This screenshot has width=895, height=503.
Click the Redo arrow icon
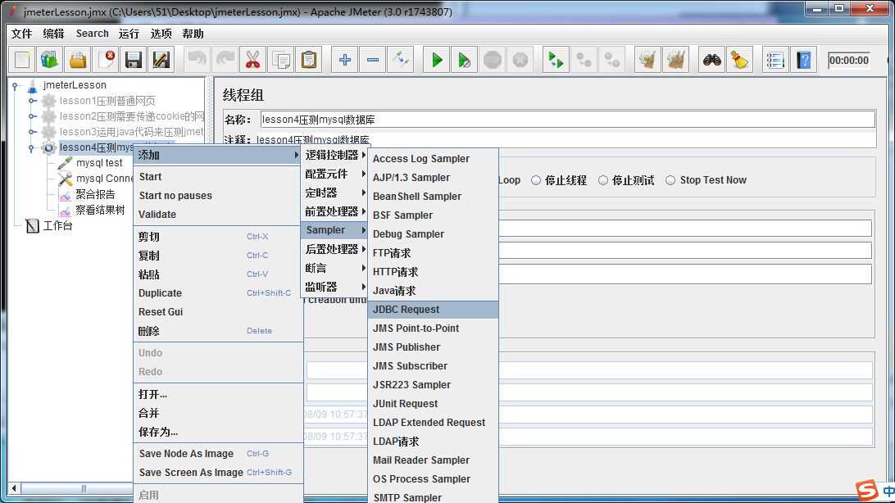click(x=225, y=60)
